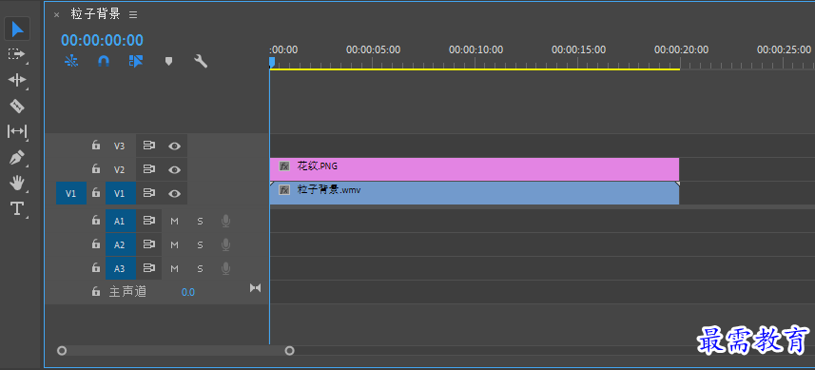This screenshot has width=815, height=370.
Task: Toggle sync lock on V2
Action: (x=149, y=169)
